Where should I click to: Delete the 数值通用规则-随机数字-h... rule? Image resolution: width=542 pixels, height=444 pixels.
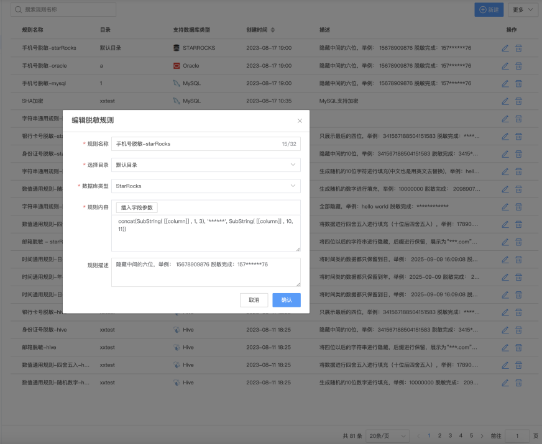pyautogui.click(x=518, y=383)
